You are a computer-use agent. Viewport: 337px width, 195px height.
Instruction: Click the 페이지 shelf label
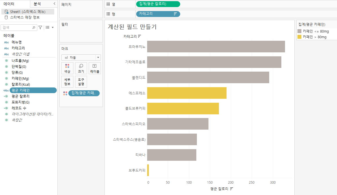click(x=66, y=4)
